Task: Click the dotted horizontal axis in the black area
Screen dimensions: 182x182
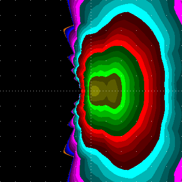Action: coord(40,91)
